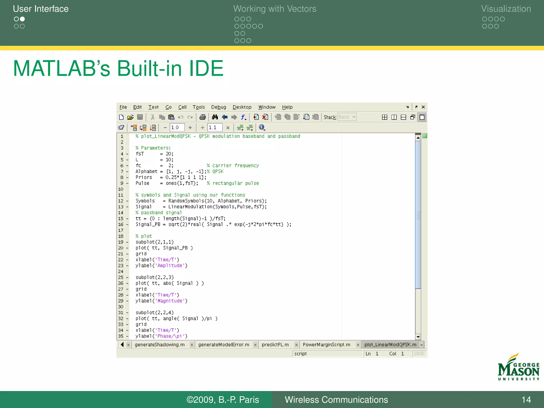Open a file with the folder icon
This screenshot has height=408, width=544.
(130, 117)
